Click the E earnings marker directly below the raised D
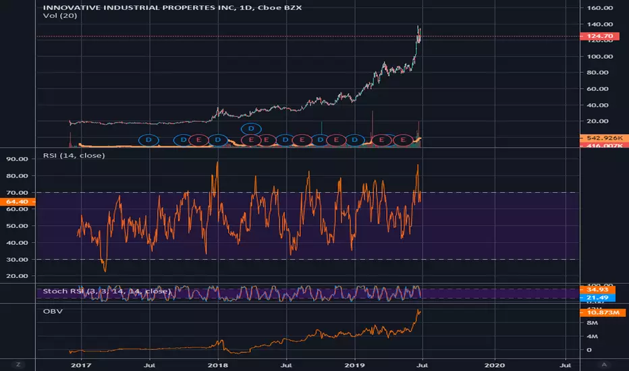The height and width of the screenshot is (371, 629). [x=251, y=140]
